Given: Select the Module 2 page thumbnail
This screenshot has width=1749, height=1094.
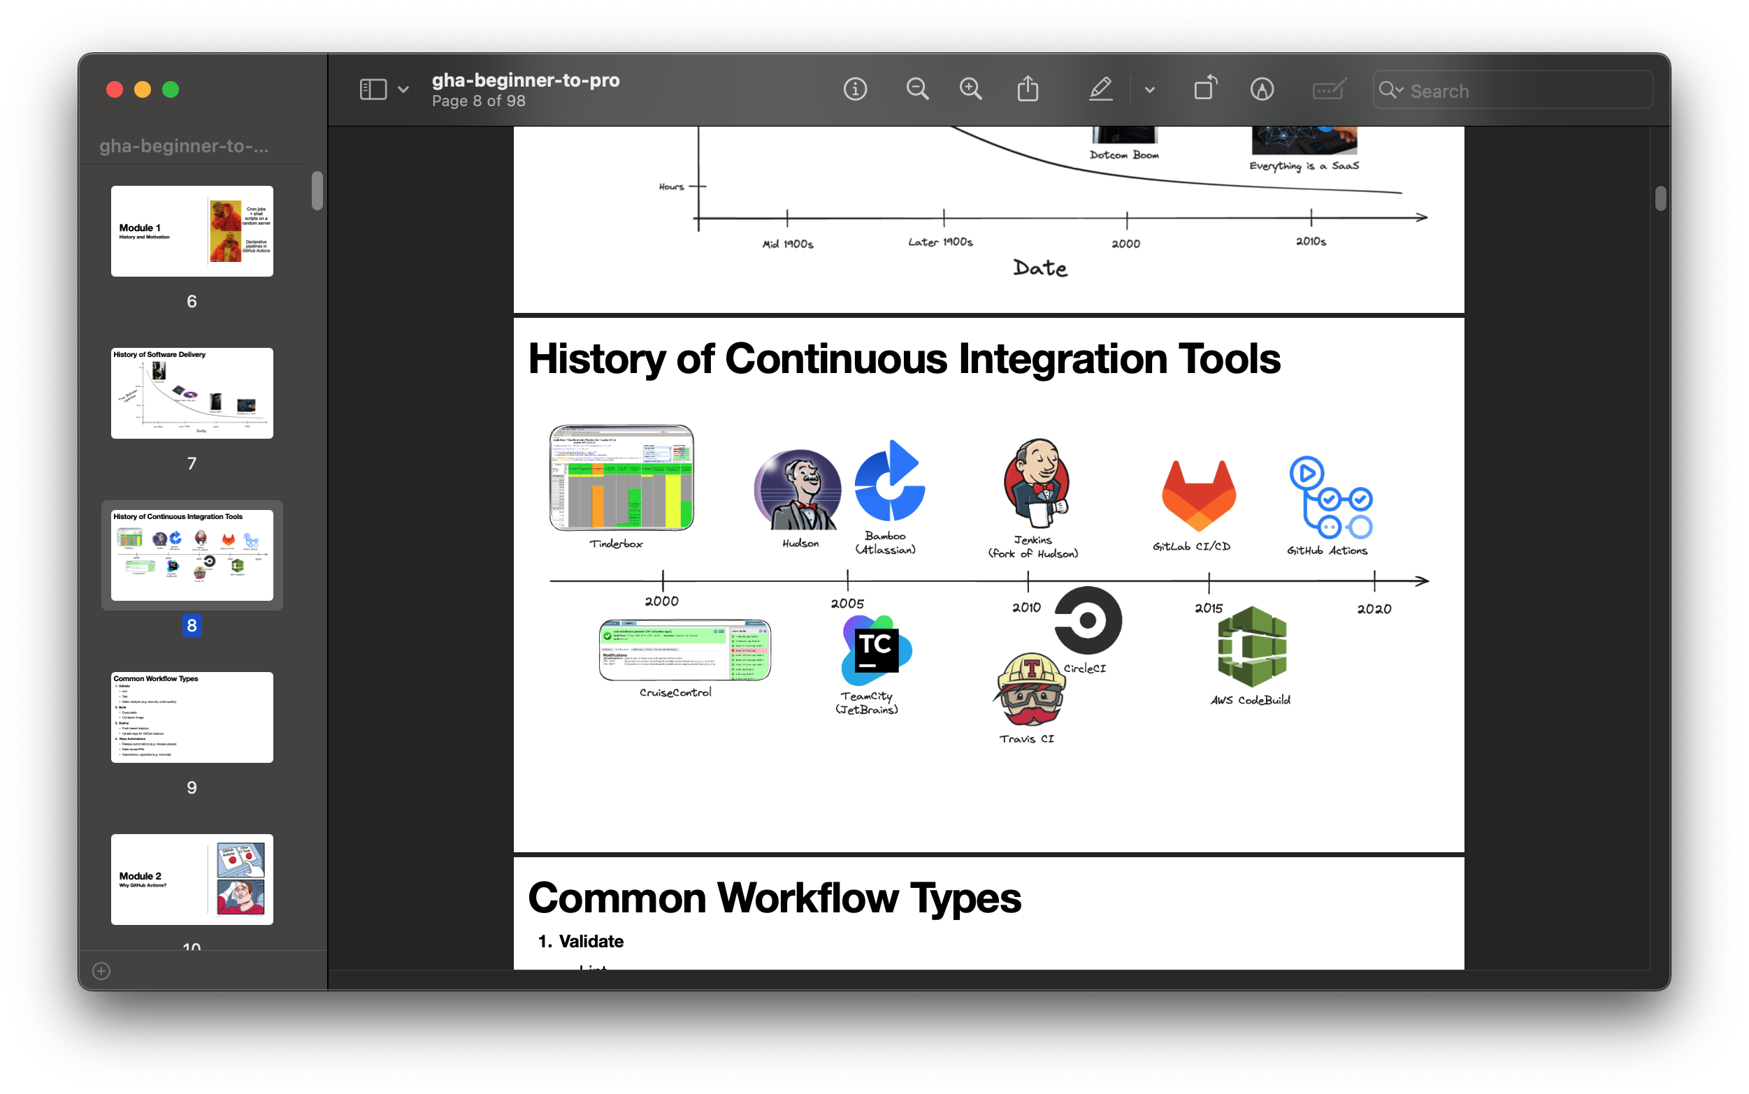Looking at the screenshot, I should [192, 879].
